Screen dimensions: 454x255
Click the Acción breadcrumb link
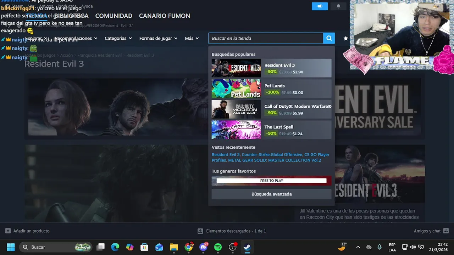click(66, 55)
